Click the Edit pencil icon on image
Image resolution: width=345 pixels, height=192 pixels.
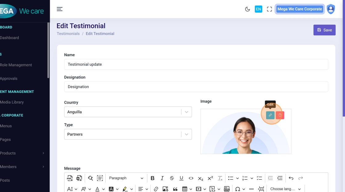[x=270, y=115]
